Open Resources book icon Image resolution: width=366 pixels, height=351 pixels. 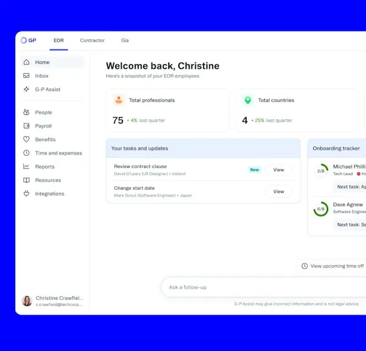[26, 180]
